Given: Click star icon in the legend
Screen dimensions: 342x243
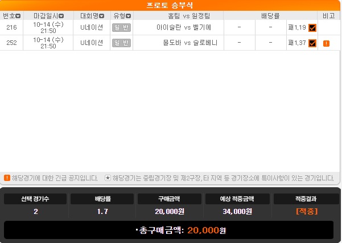Looking at the screenshot, I should click(x=108, y=178).
